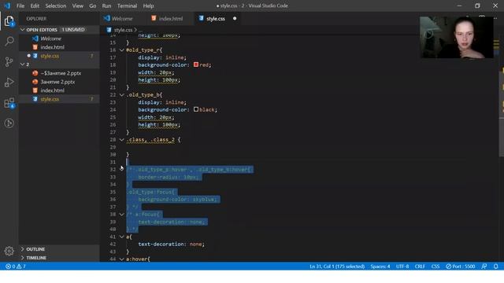Open the View menu
The image size is (504, 283).
[x=77, y=6]
